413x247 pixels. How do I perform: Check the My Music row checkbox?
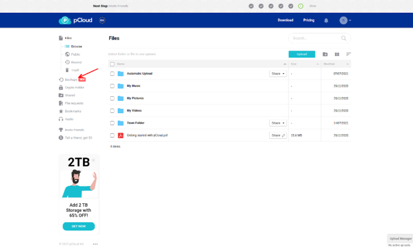[112, 86]
